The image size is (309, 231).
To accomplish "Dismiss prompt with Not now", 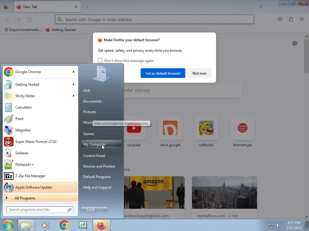I will click(x=199, y=73).
